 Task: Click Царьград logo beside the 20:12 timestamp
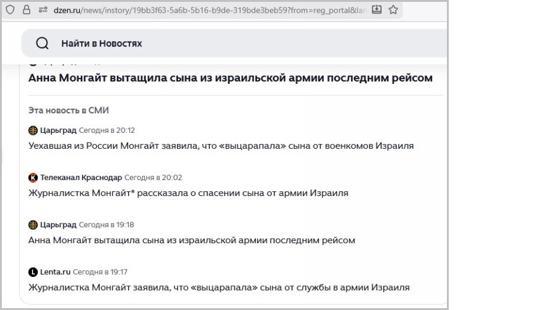coord(33,130)
